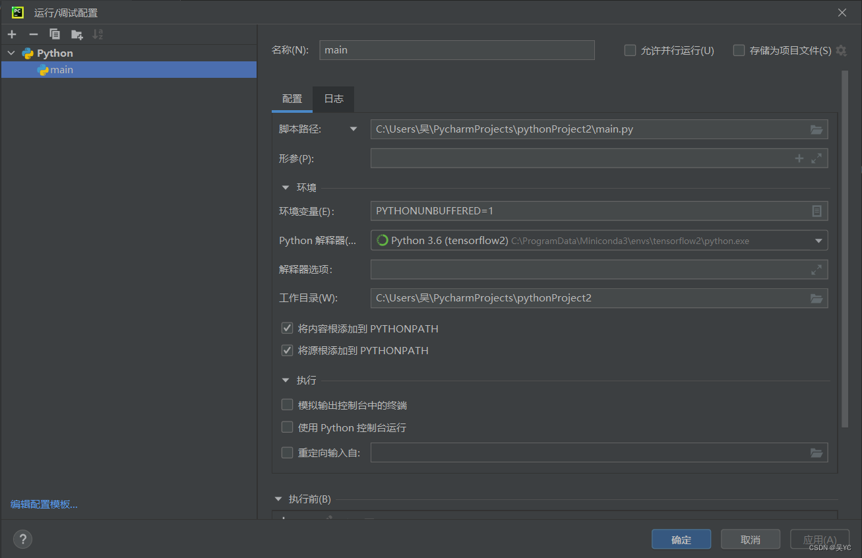Confirm with the 确定 button
Image resolution: width=862 pixels, height=558 pixels.
(x=681, y=540)
